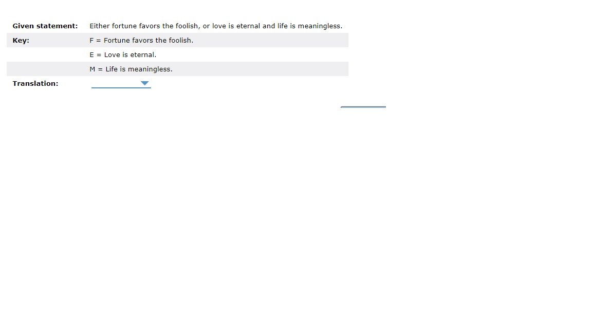Click the word "and" in the given statement
Image resolution: width=592 pixels, height=333 pixels.
268,26
